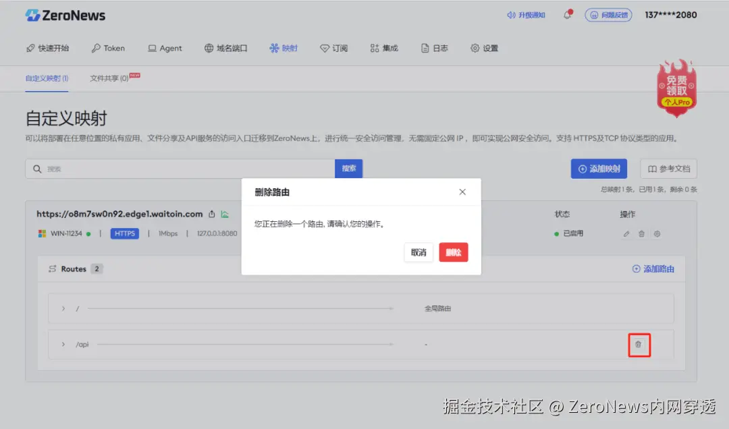Viewport: 729px width, 429px height.
Task: Click the 127.0.0.1:8080 address text
Action: (x=217, y=233)
